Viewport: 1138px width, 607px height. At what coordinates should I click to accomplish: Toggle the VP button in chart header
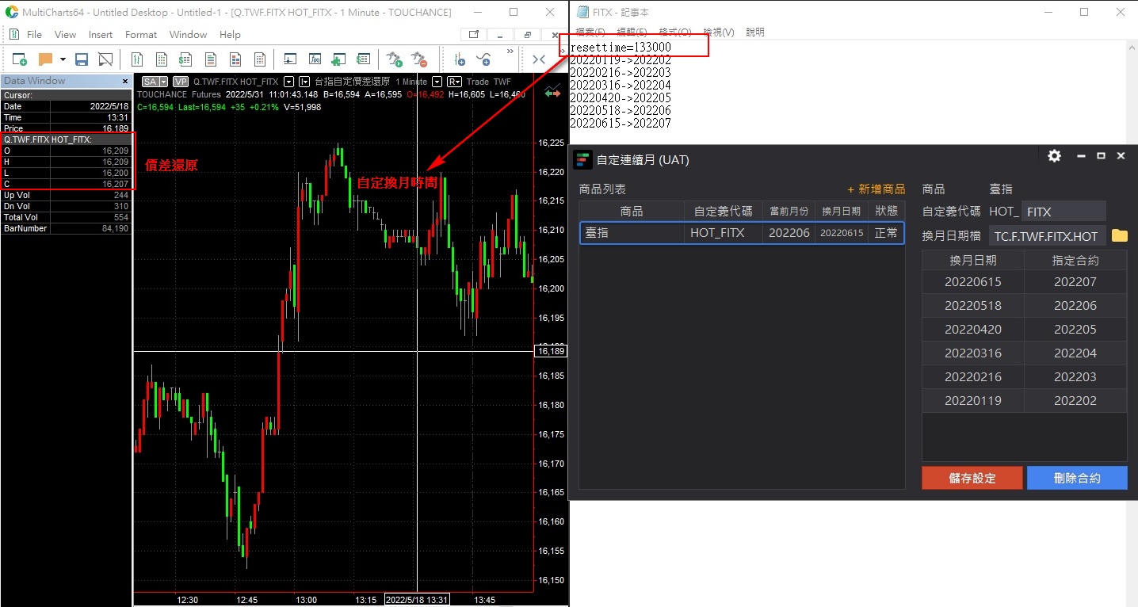(181, 82)
